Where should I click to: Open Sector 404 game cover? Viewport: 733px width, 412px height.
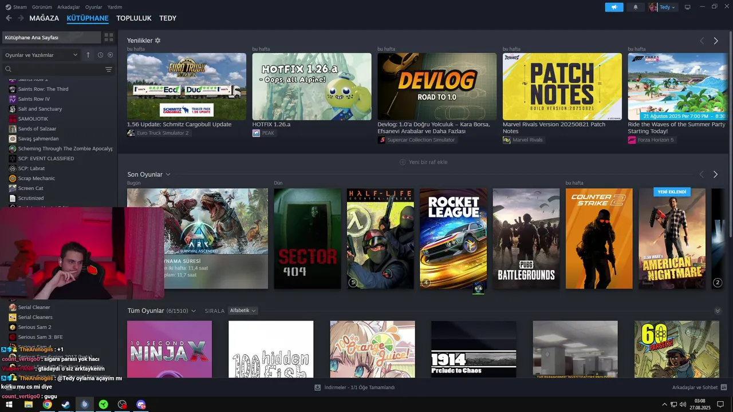[x=308, y=239]
